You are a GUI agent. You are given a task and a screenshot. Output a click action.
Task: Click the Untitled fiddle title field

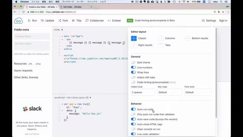click(32, 37)
